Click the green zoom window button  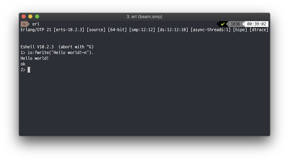tap(37, 16)
